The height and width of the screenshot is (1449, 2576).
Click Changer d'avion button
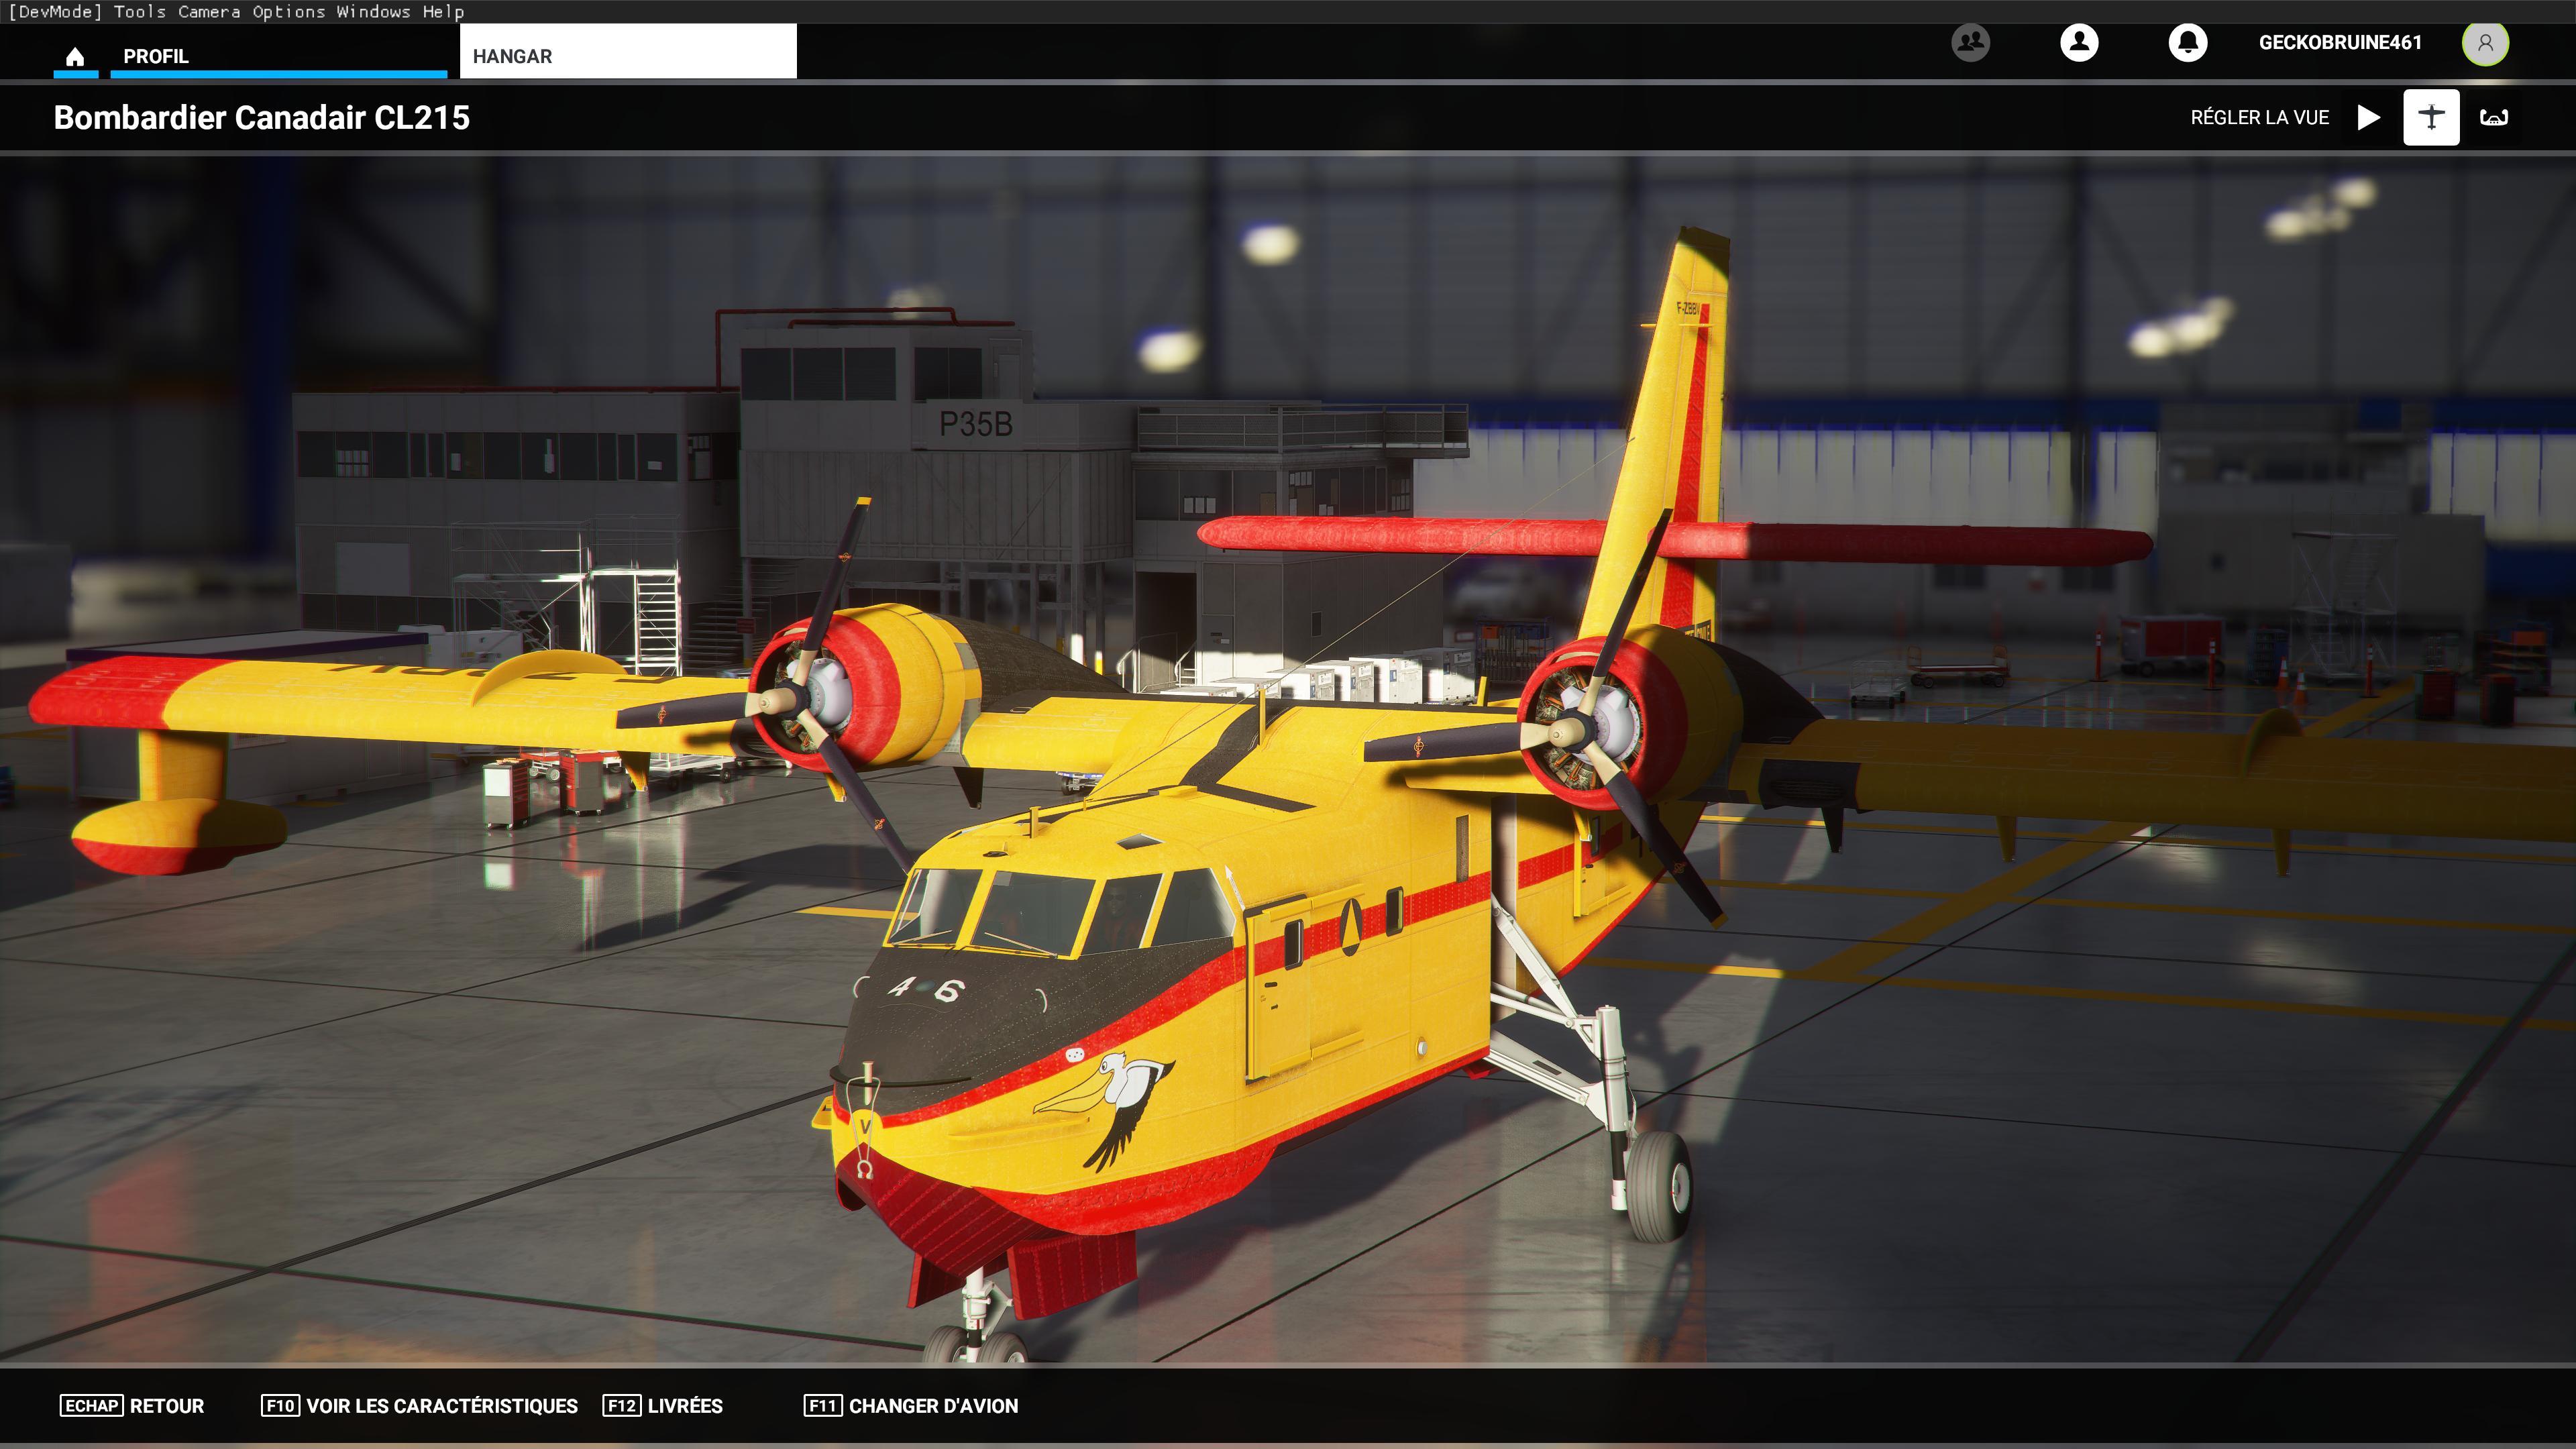tap(911, 1405)
